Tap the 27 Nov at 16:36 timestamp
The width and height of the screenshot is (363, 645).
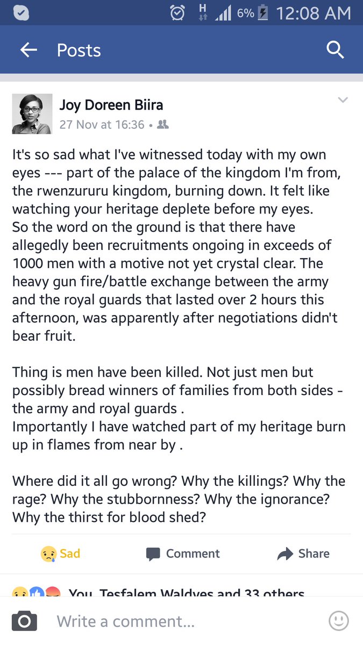(x=102, y=125)
